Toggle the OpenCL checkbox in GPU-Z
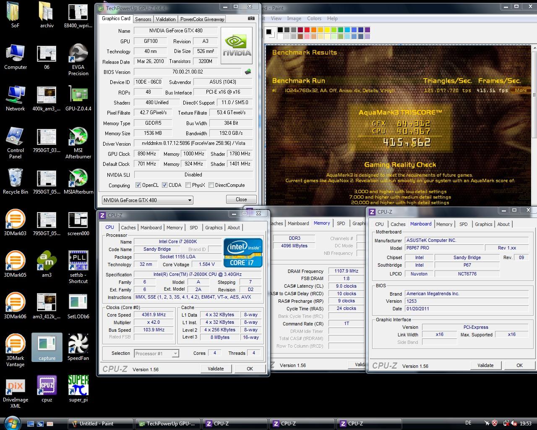 pos(138,185)
